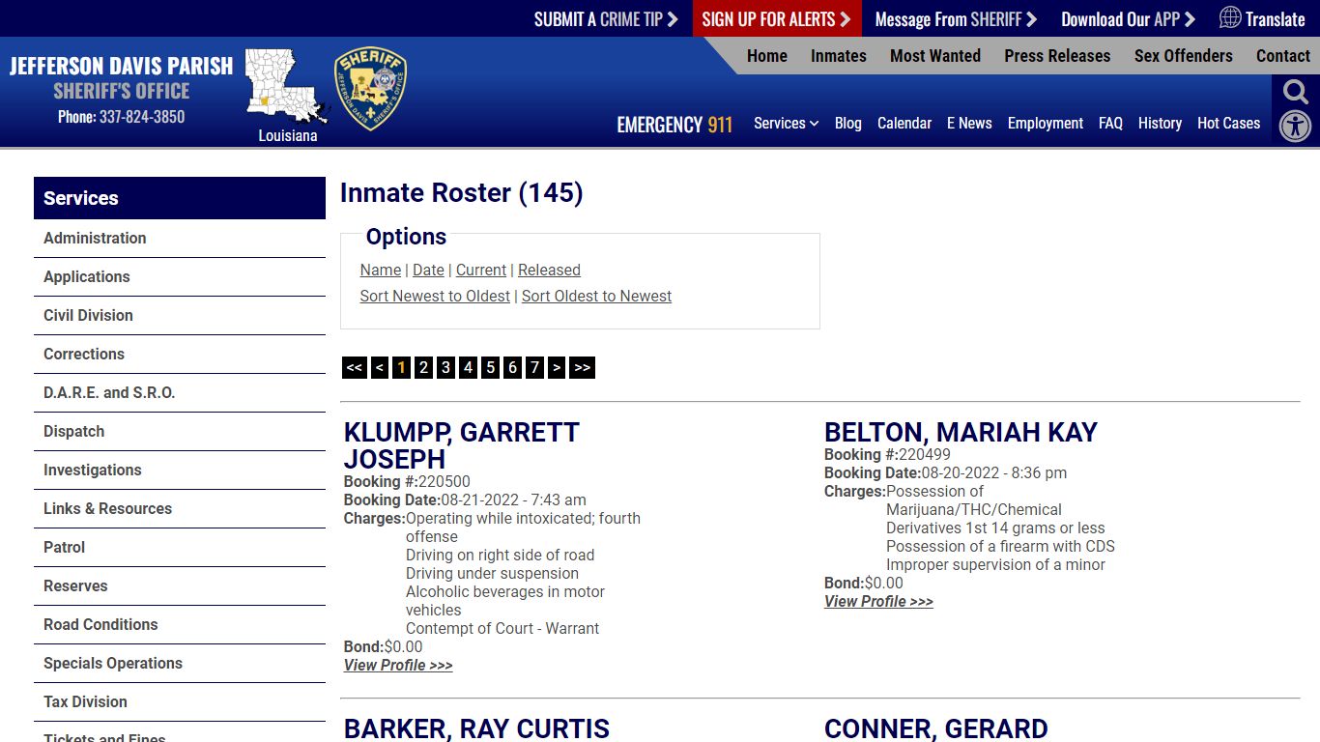Click the Barker, Ray Curtis name heading

[x=476, y=728]
